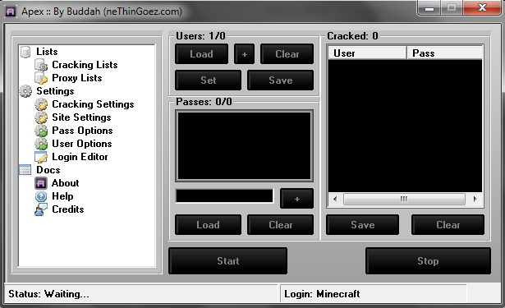Screen dimensions: 505x308
Task: Minimize the Apex window
Action: [x=429, y=7]
